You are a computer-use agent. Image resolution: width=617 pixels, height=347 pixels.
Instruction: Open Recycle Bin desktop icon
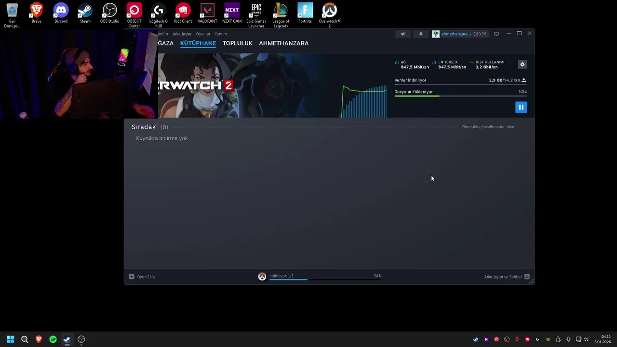(12, 15)
